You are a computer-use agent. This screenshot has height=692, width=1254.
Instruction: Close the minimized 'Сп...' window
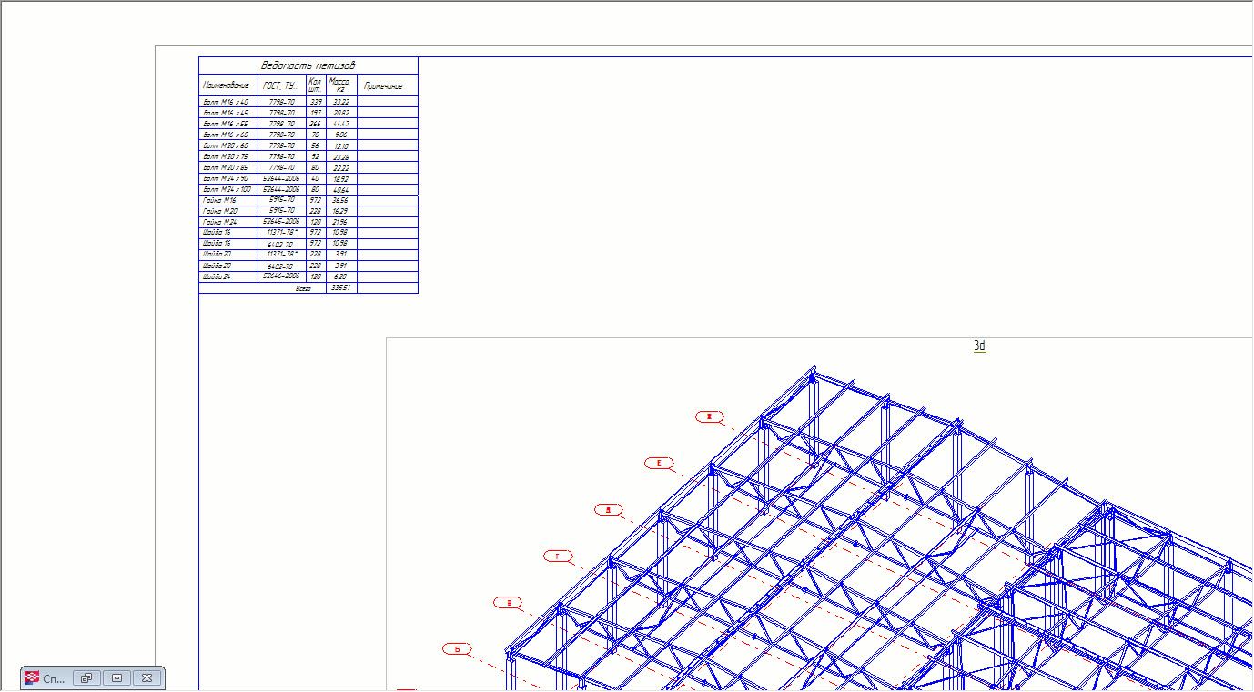coord(147,678)
